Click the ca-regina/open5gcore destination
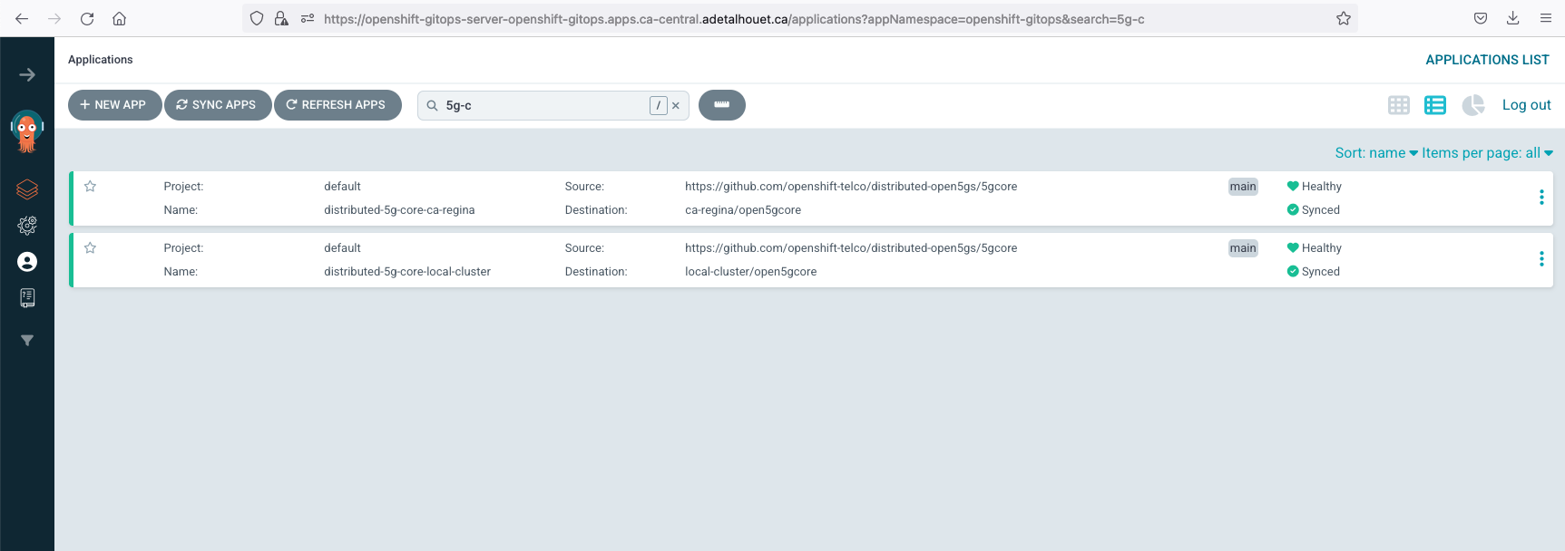The width and height of the screenshot is (1565, 551). pos(743,209)
